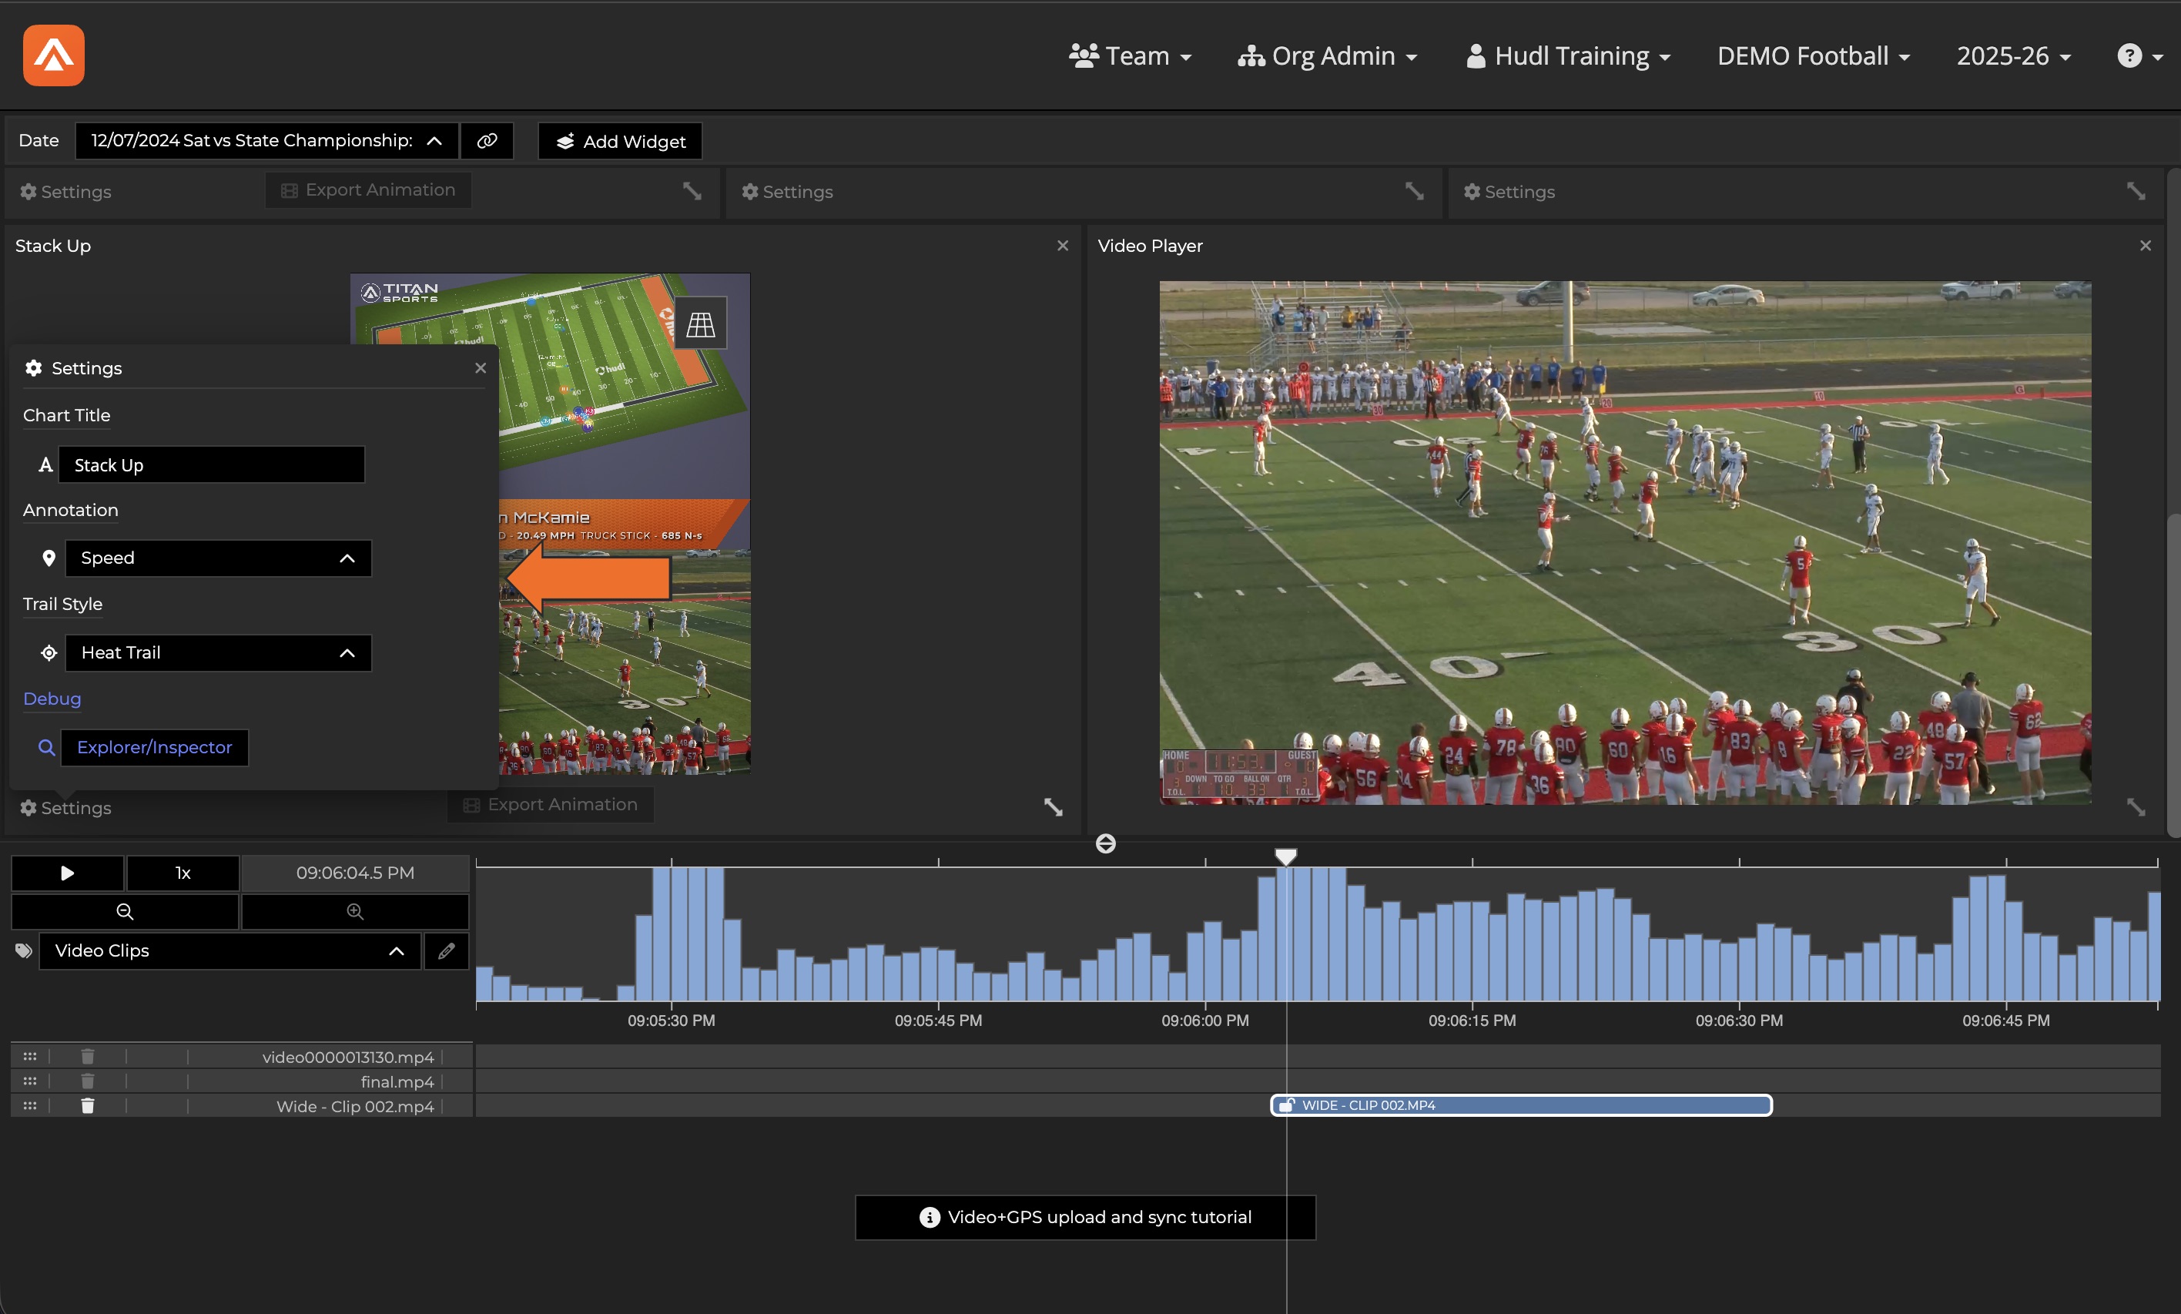Click the pin icon beside Speed annotation
The height and width of the screenshot is (1314, 2181).
pos(49,558)
